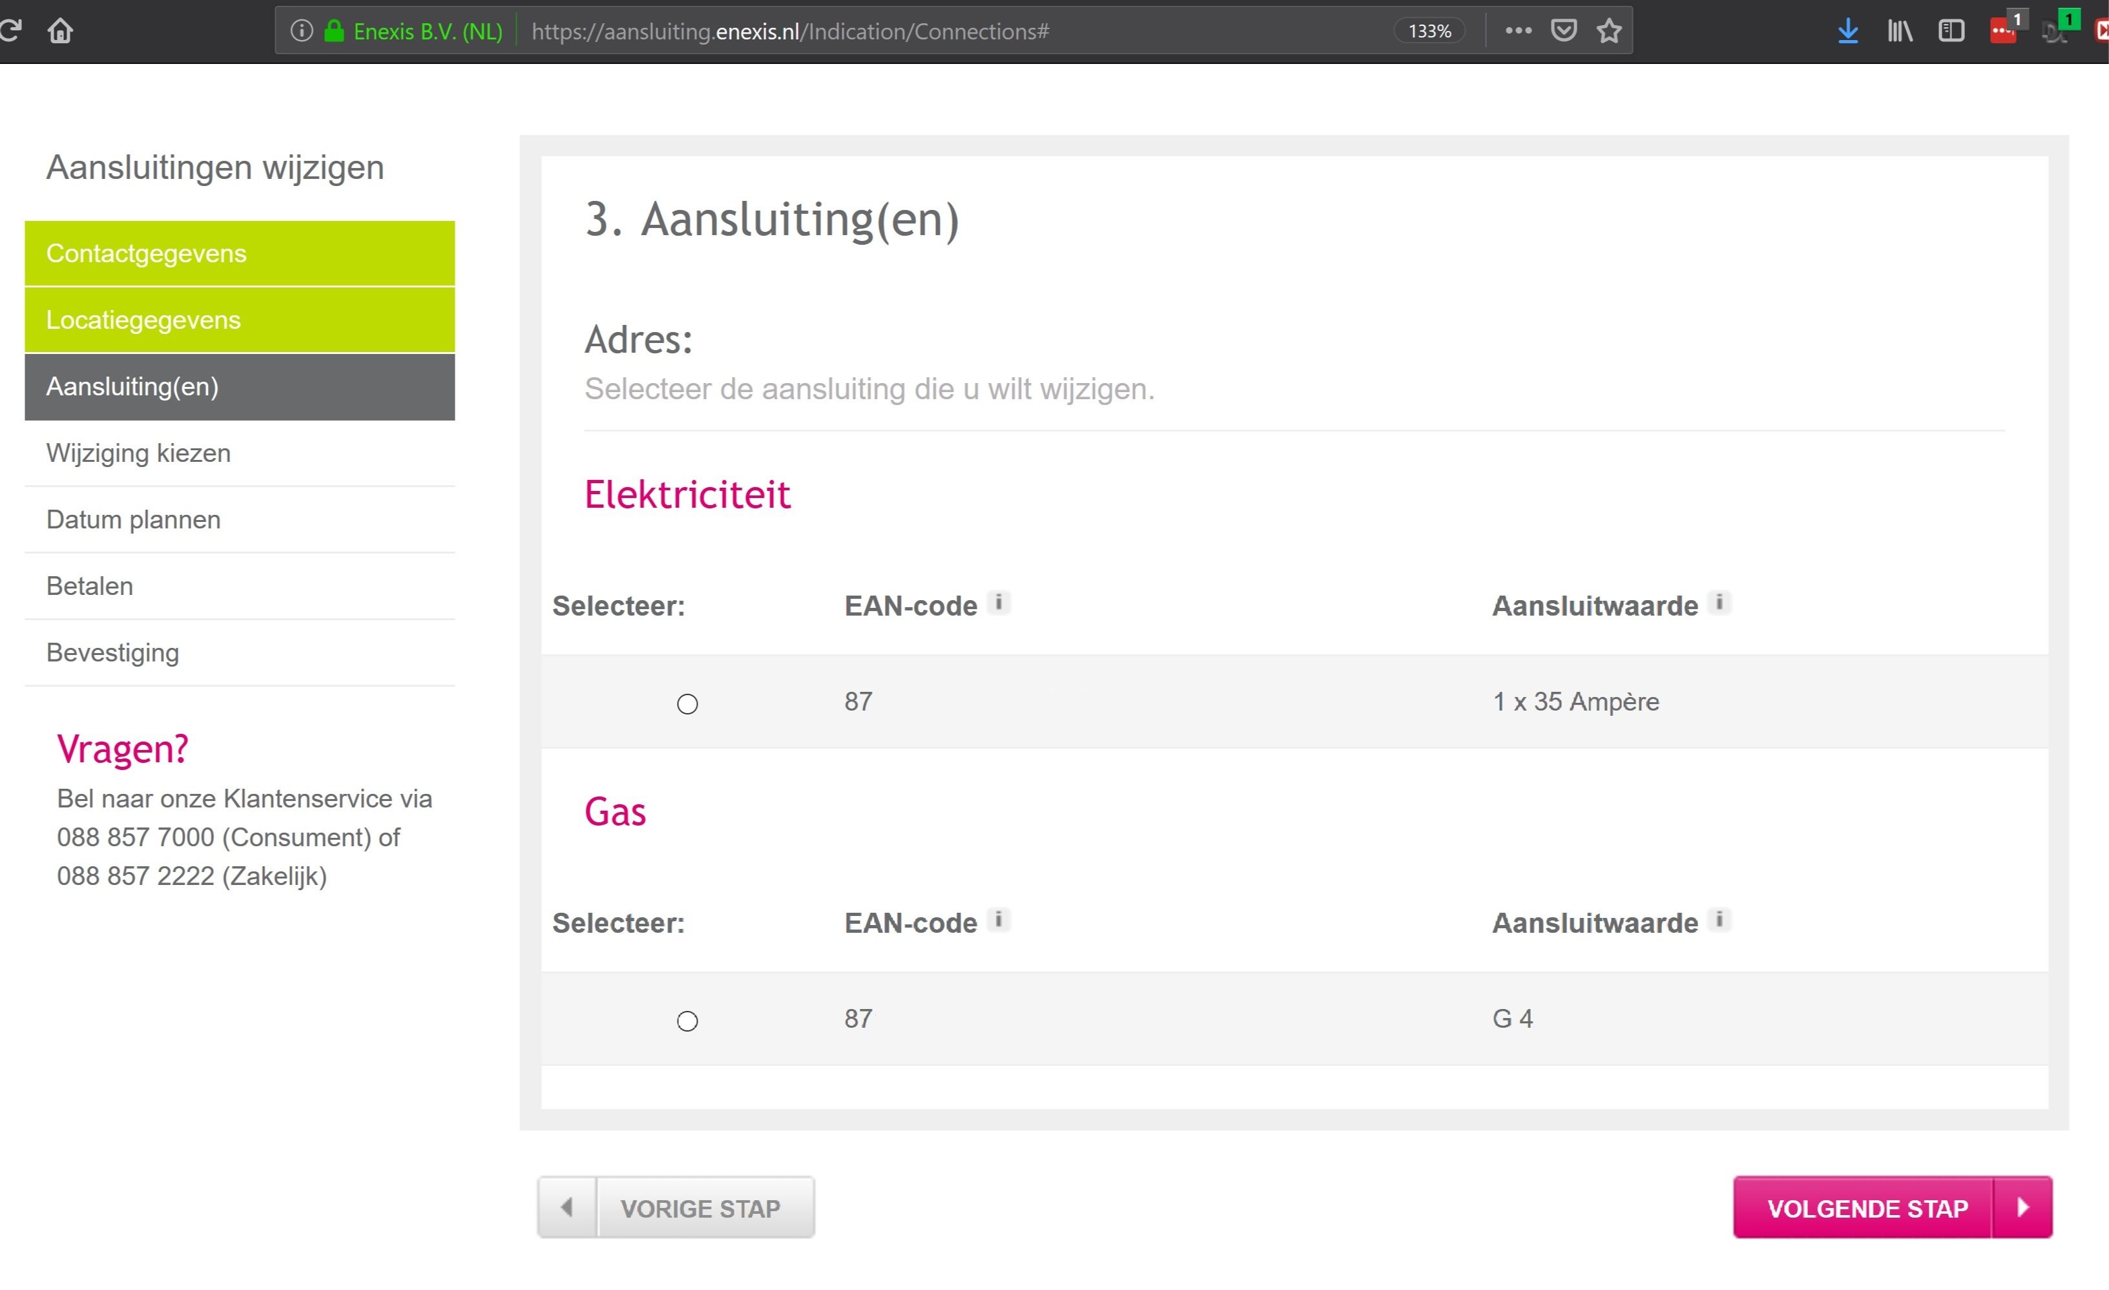Screen dimensions: 2109x1290
Task: Bookmark this page with star icon
Action: pyautogui.click(x=1609, y=31)
